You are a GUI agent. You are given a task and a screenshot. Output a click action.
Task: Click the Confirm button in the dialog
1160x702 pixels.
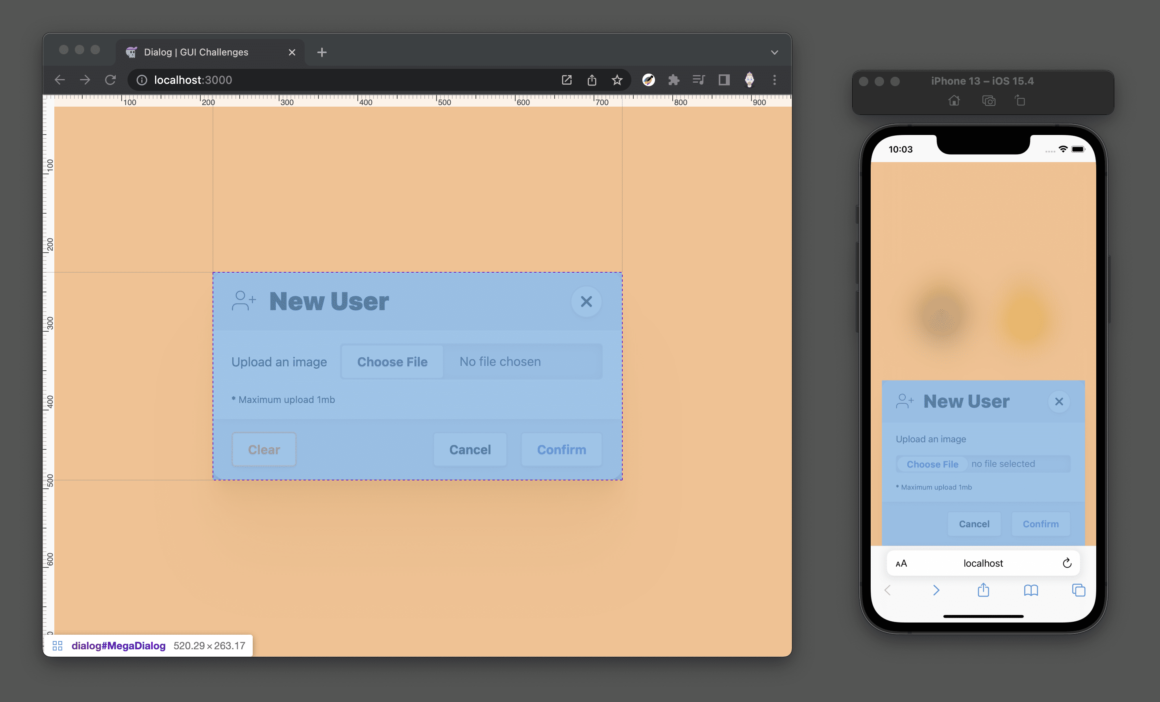(562, 449)
